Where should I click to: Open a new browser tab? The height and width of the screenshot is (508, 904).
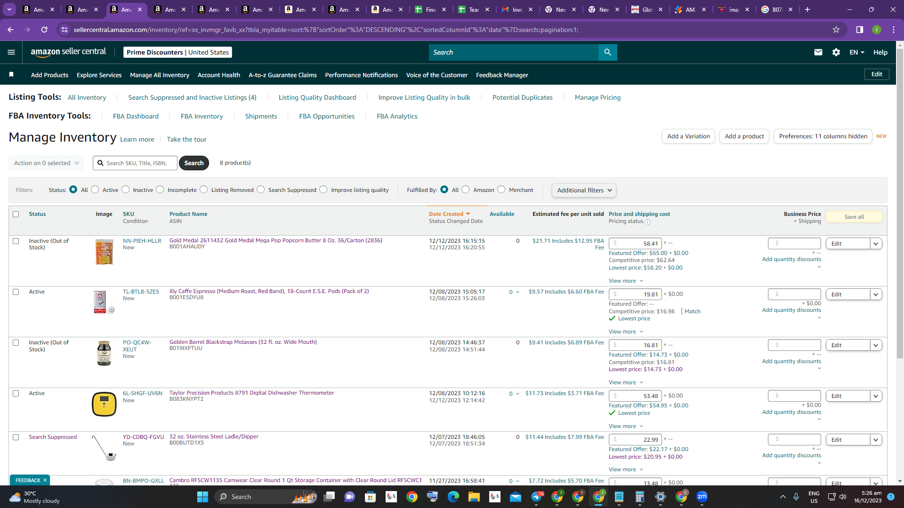(x=807, y=9)
